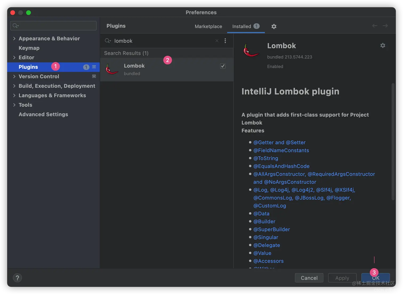Expand Languages & Frameworks section
The height and width of the screenshot is (294, 403).
tap(14, 95)
